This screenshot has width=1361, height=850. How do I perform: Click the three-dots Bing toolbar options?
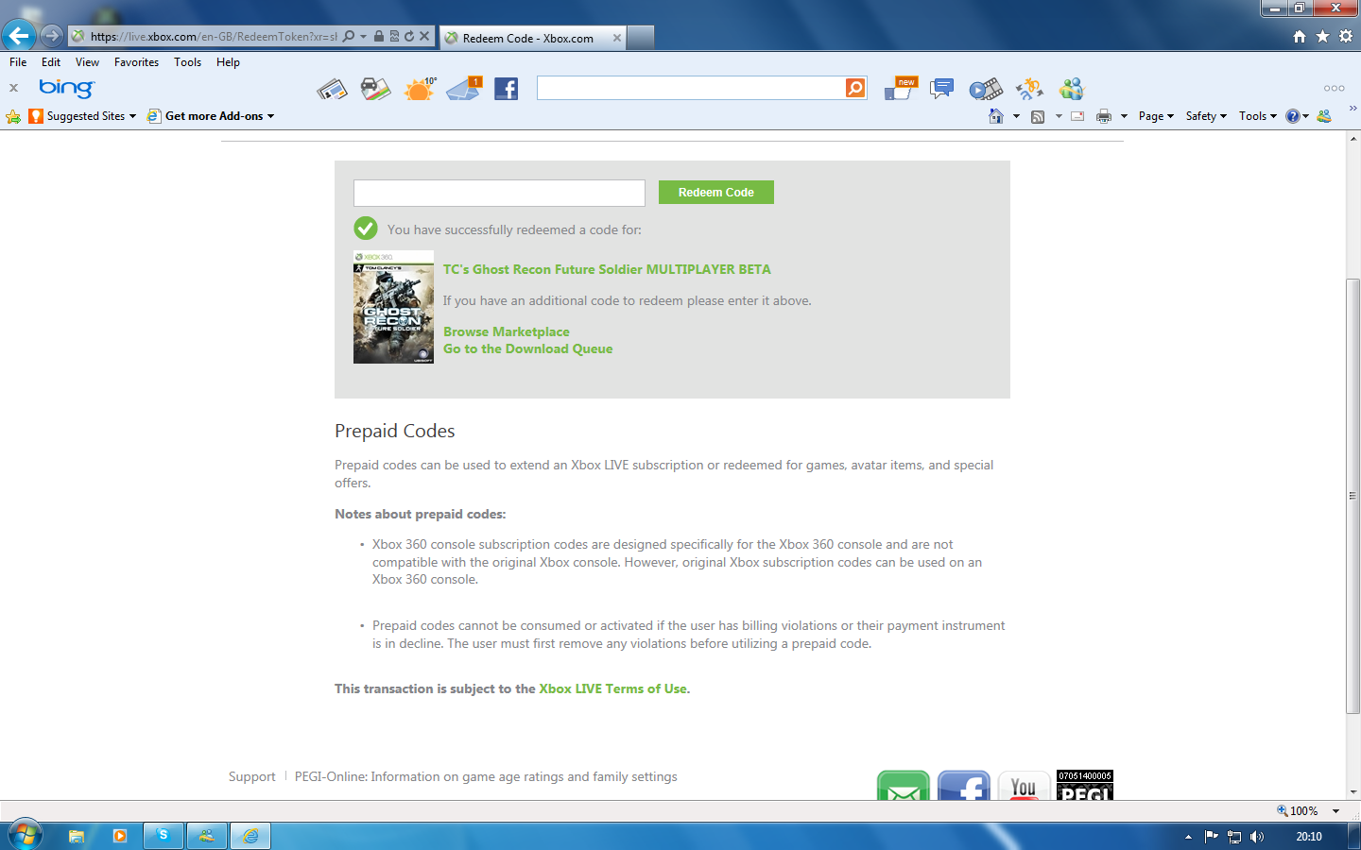[1334, 88]
